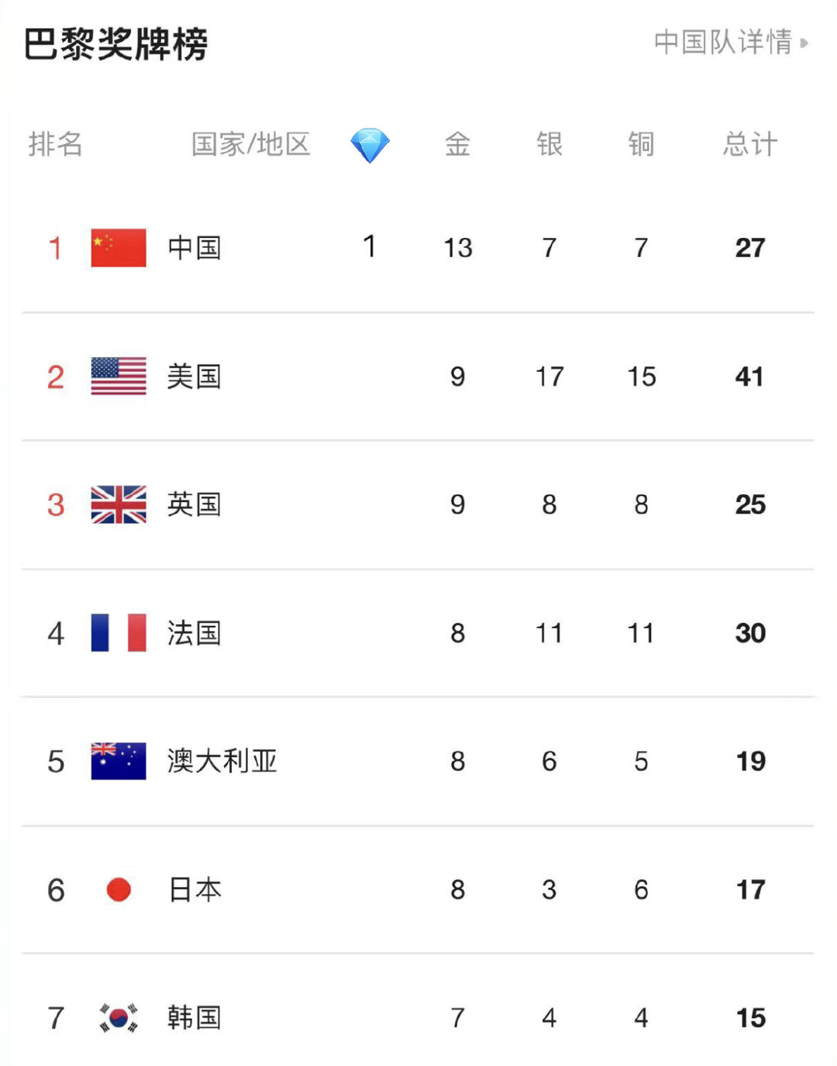Open the 美国 country row
The image size is (837, 1066).
(418, 377)
